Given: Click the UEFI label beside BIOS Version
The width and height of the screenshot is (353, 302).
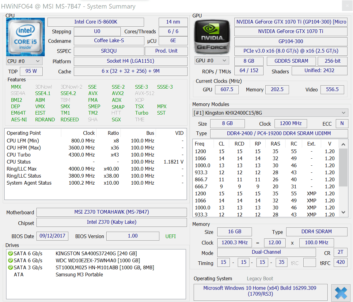Looking at the screenshot, I should point(170,236).
